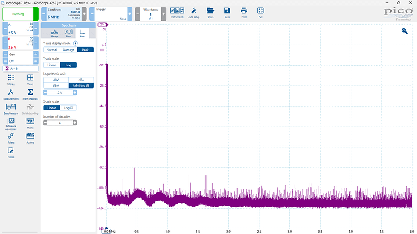Choose dBV logarithmic unit
This screenshot has height=234, width=417.
click(56, 80)
